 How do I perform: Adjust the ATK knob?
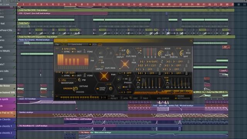pyautogui.click(x=122, y=98)
